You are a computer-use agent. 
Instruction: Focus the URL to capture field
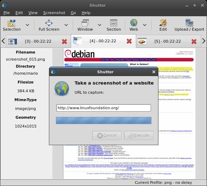click(103, 108)
